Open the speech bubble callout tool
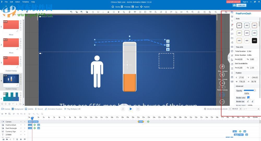The image size is (261, 141). click(232, 34)
